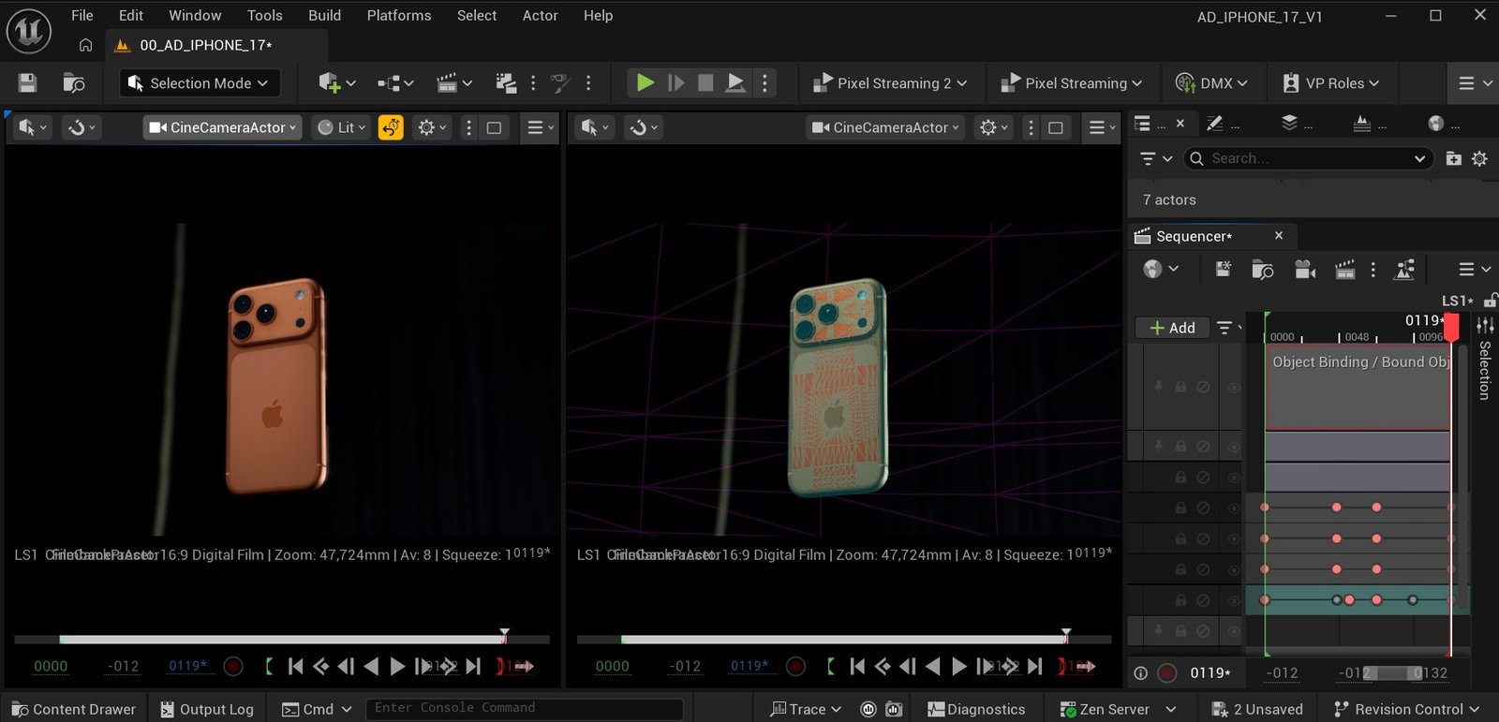Open the Build menu
1499x722 pixels.
[324, 16]
